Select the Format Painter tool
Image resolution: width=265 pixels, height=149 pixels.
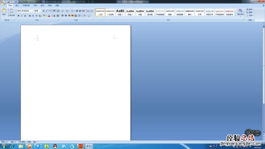[x=11, y=15]
